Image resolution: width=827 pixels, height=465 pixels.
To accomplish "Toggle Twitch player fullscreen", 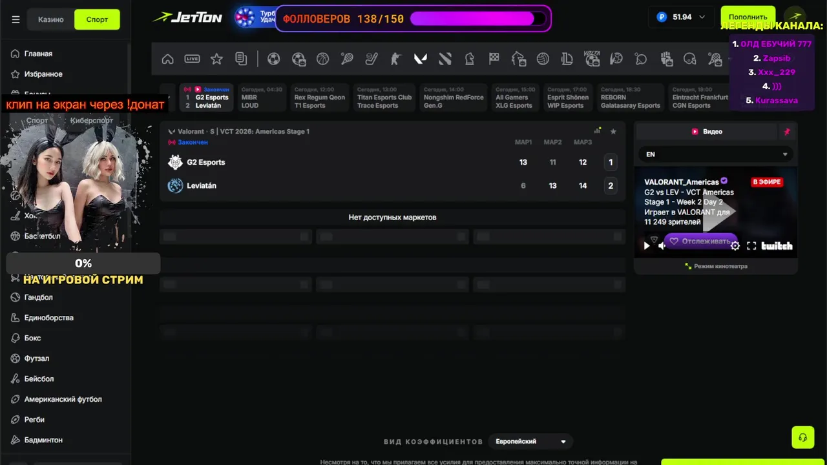I will coord(751,246).
